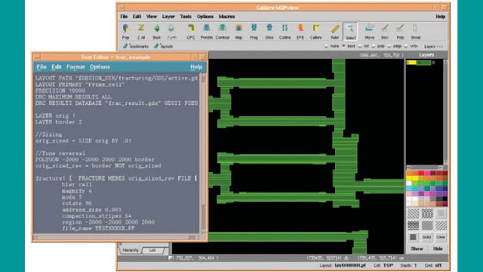483x272 pixels.
Task: Click the Z All zoom icon
Action: click(x=141, y=32)
